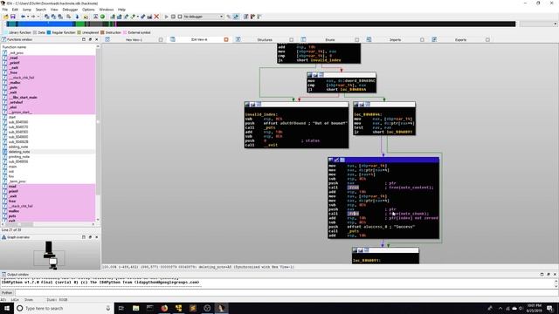This screenshot has width=559, height=314.
Task: Save database with the floppy disk icon
Action: [x=12, y=17]
